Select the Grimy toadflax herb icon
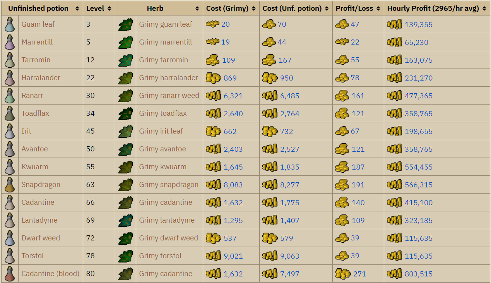 [125, 113]
